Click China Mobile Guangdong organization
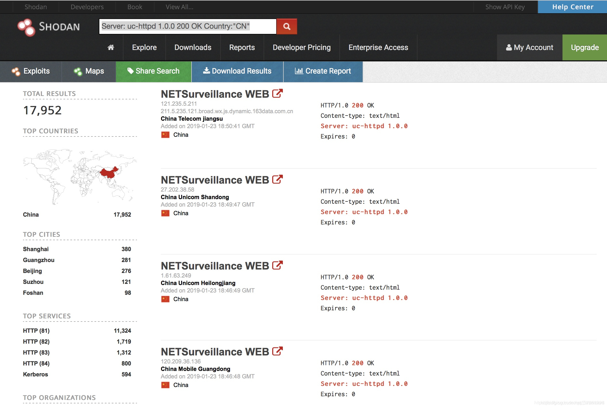This screenshot has width=607, height=408. 196,369
